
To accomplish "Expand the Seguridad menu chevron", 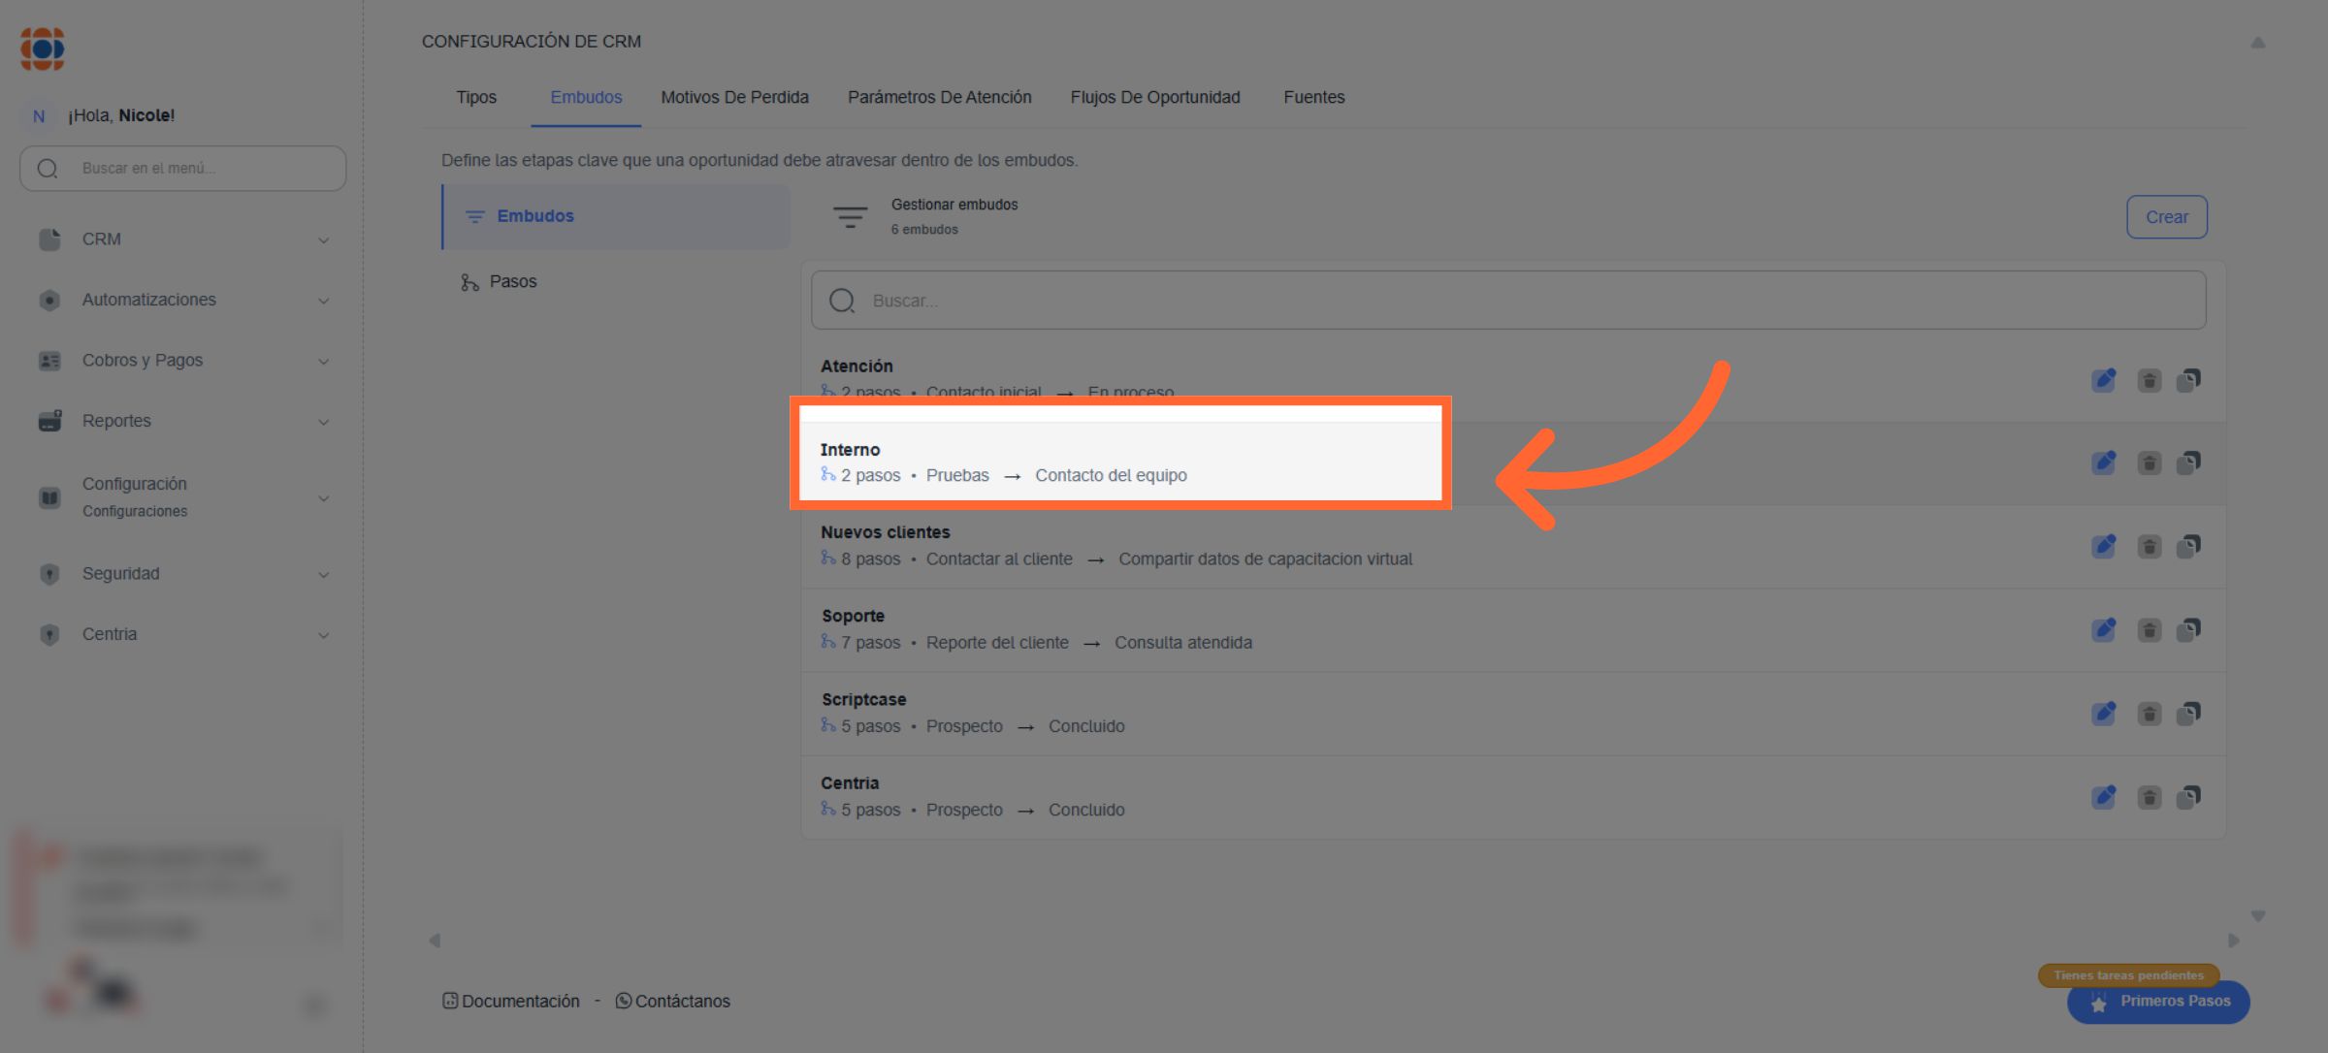I will [x=323, y=575].
